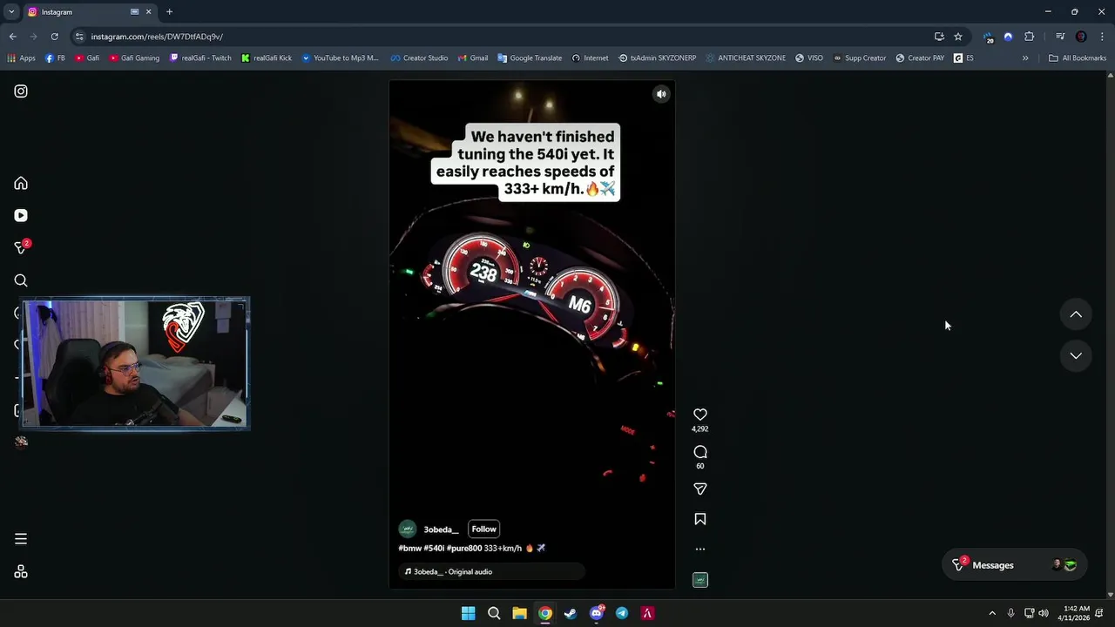Viewport: 1115px width, 627px height.
Task: Open the Google Translate bookmark
Action: [x=530, y=58]
